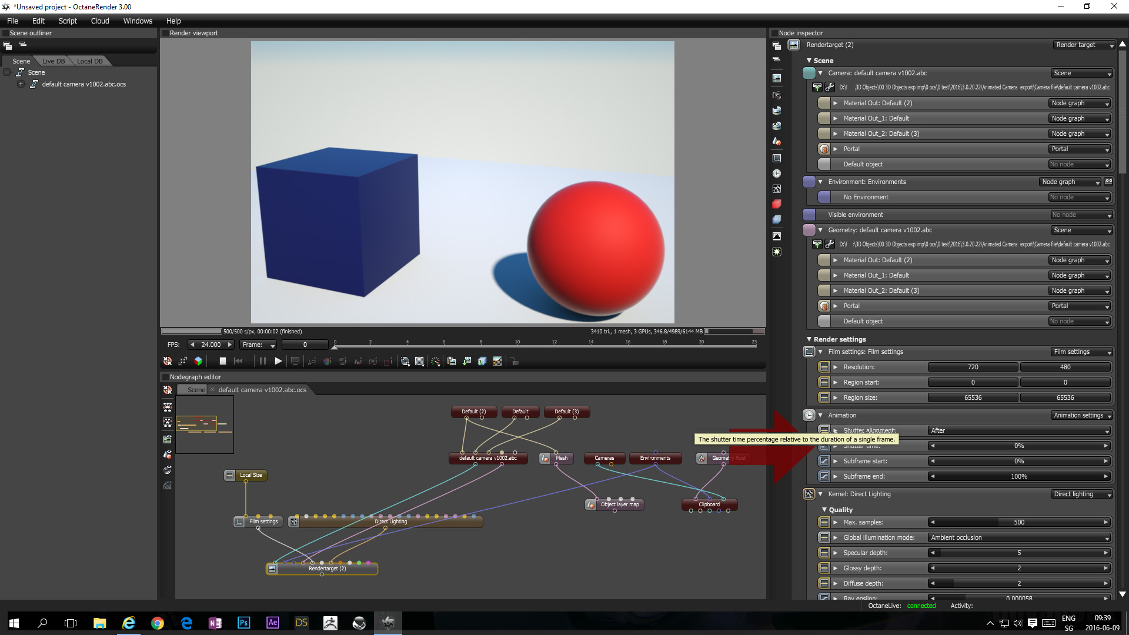Click the wrench icon beside Camera file path

tap(830, 87)
